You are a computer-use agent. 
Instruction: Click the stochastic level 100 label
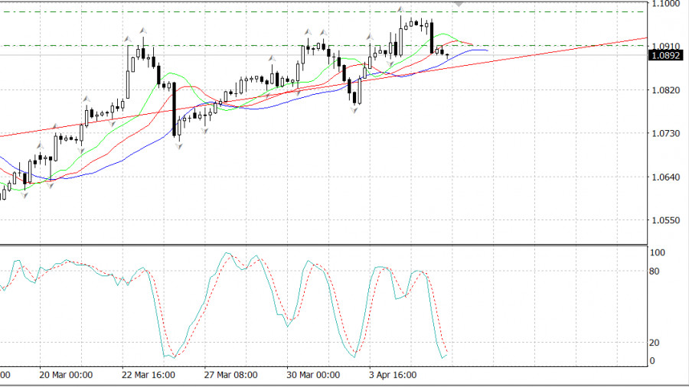coord(658,252)
